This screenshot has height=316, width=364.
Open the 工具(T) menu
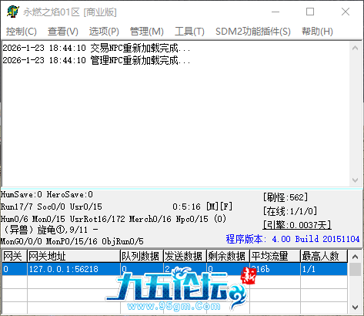click(x=189, y=32)
